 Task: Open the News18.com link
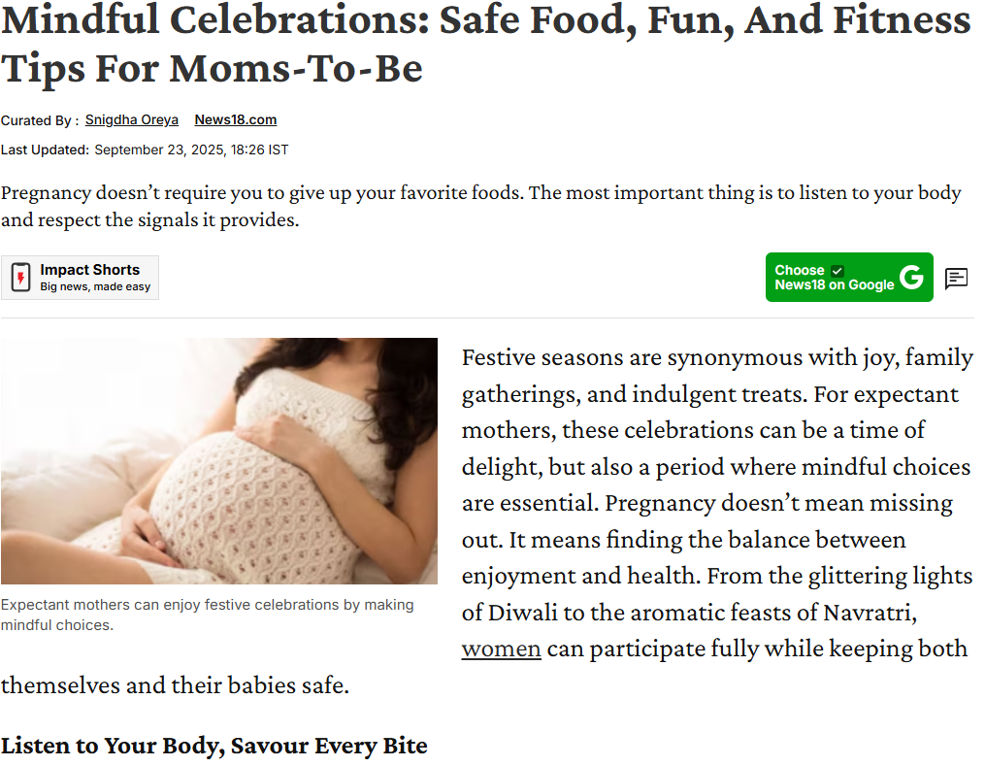[x=236, y=120]
